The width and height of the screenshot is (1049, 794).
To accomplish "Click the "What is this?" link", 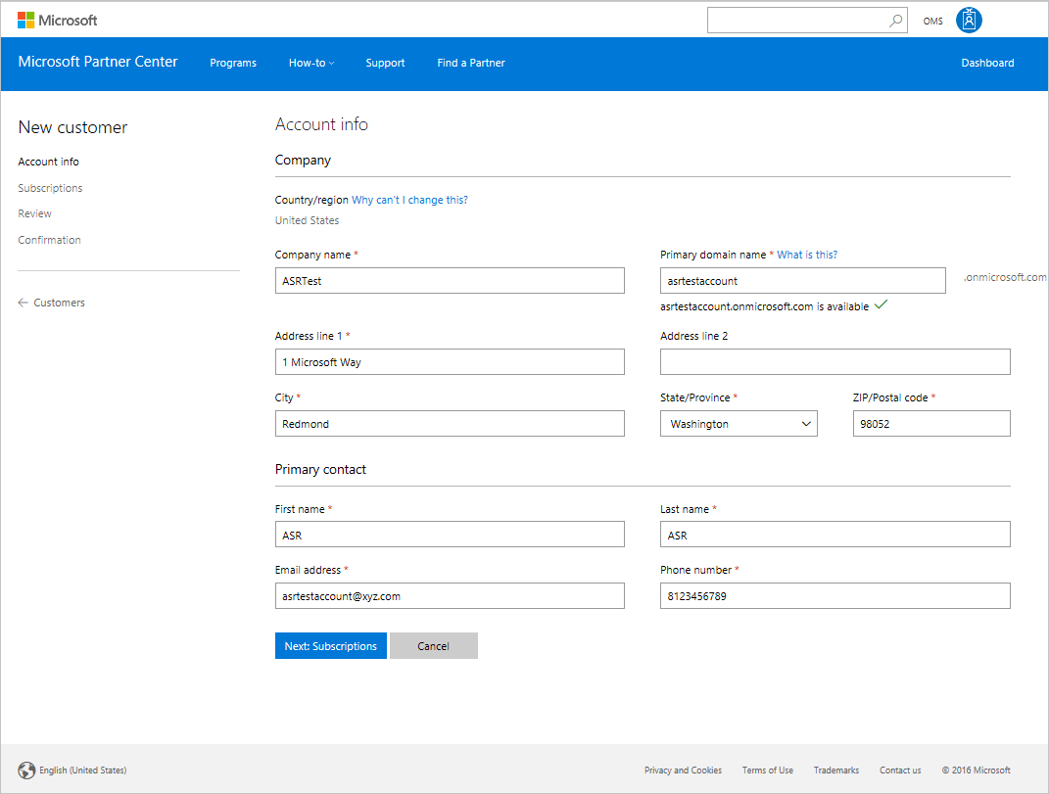I will point(807,255).
